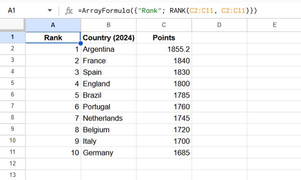Select row 13 header
Viewport: 301px width, 180px height.
13,175
